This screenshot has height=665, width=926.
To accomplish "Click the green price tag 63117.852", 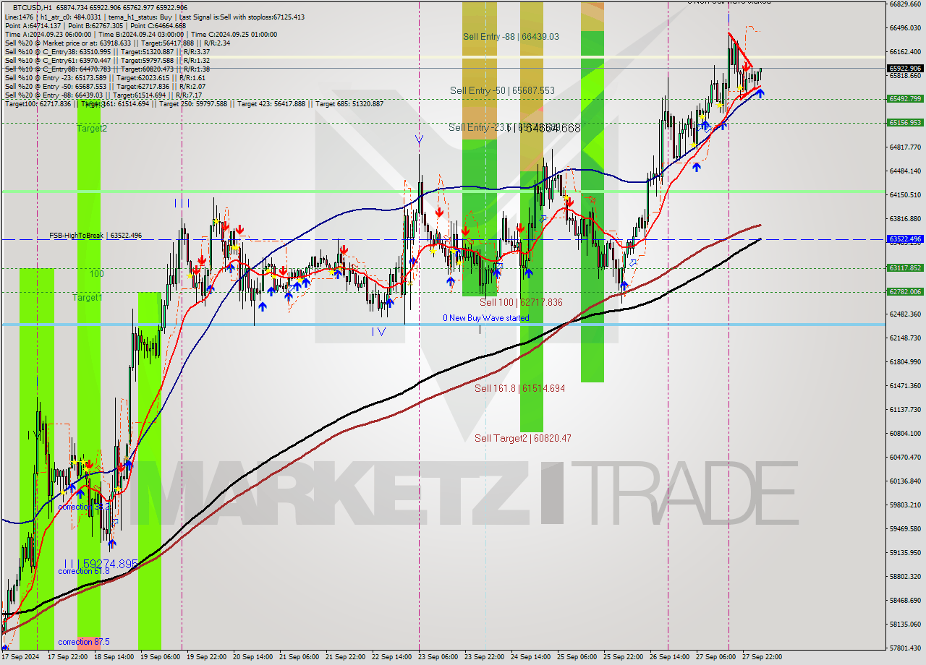I will coord(904,267).
